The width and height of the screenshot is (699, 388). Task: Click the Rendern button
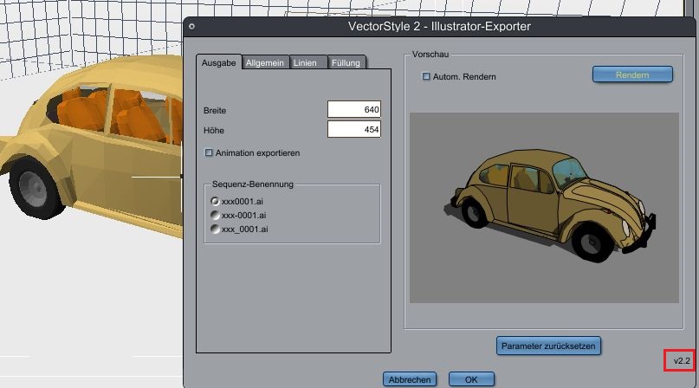point(632,74)
